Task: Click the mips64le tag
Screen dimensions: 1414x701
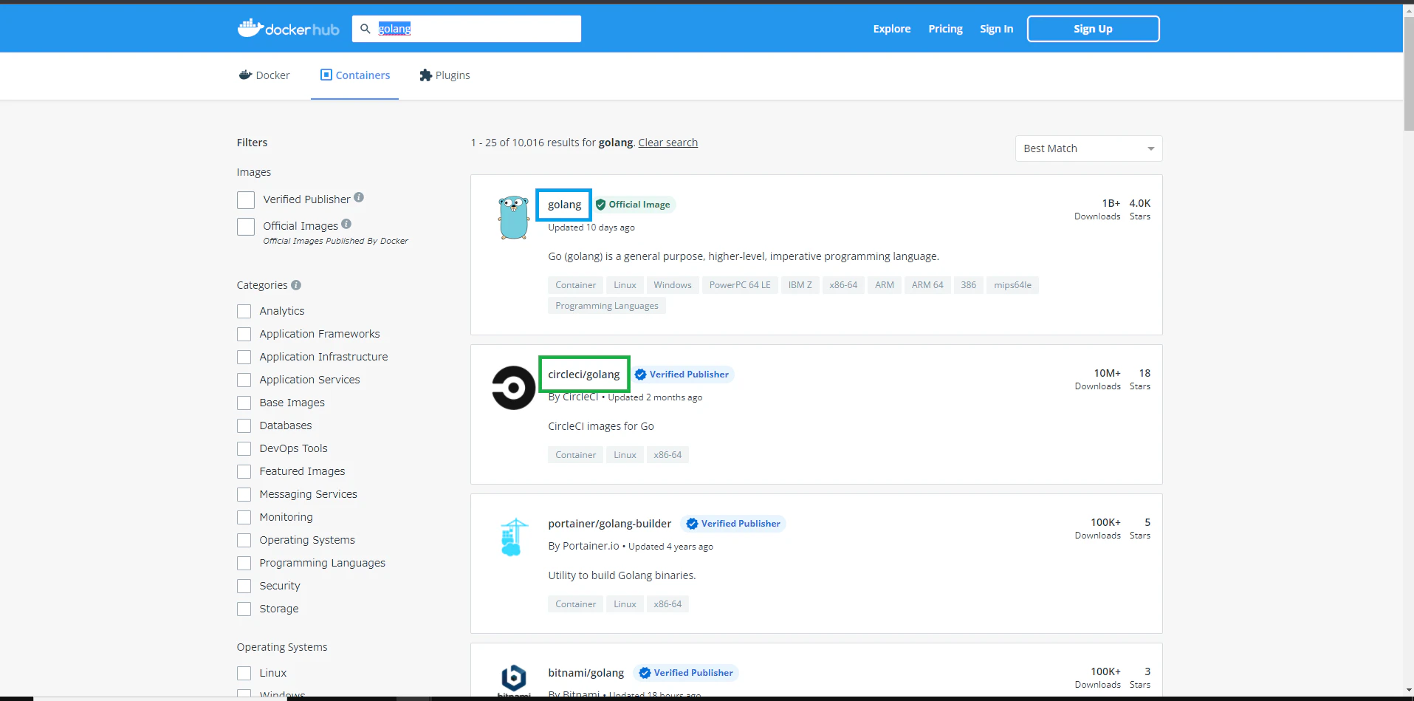Action: (x=1012, y=285)
